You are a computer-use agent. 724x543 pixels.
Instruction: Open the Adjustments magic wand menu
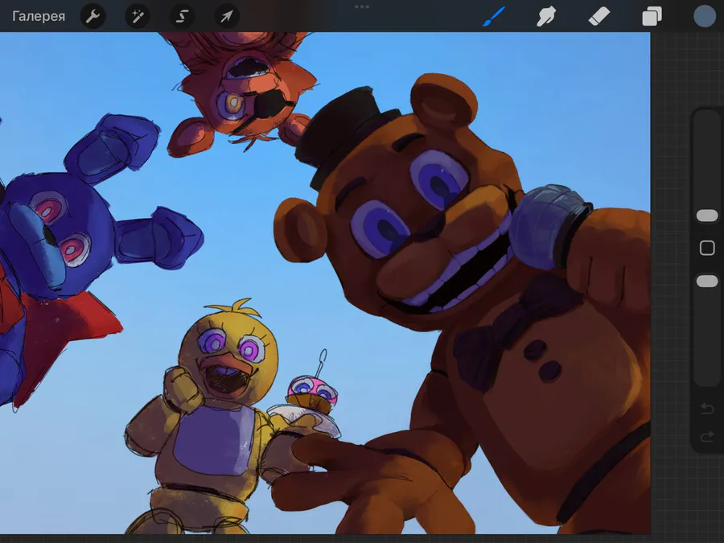(x=137, y=17)
